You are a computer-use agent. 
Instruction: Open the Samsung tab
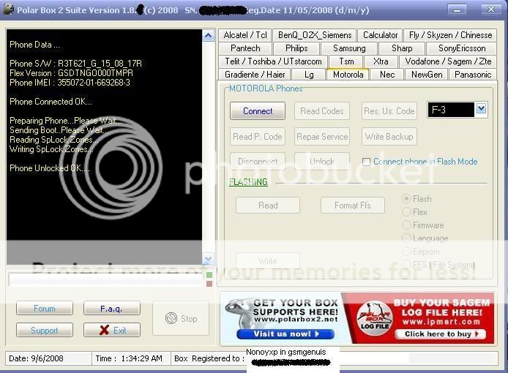(349, 48)
